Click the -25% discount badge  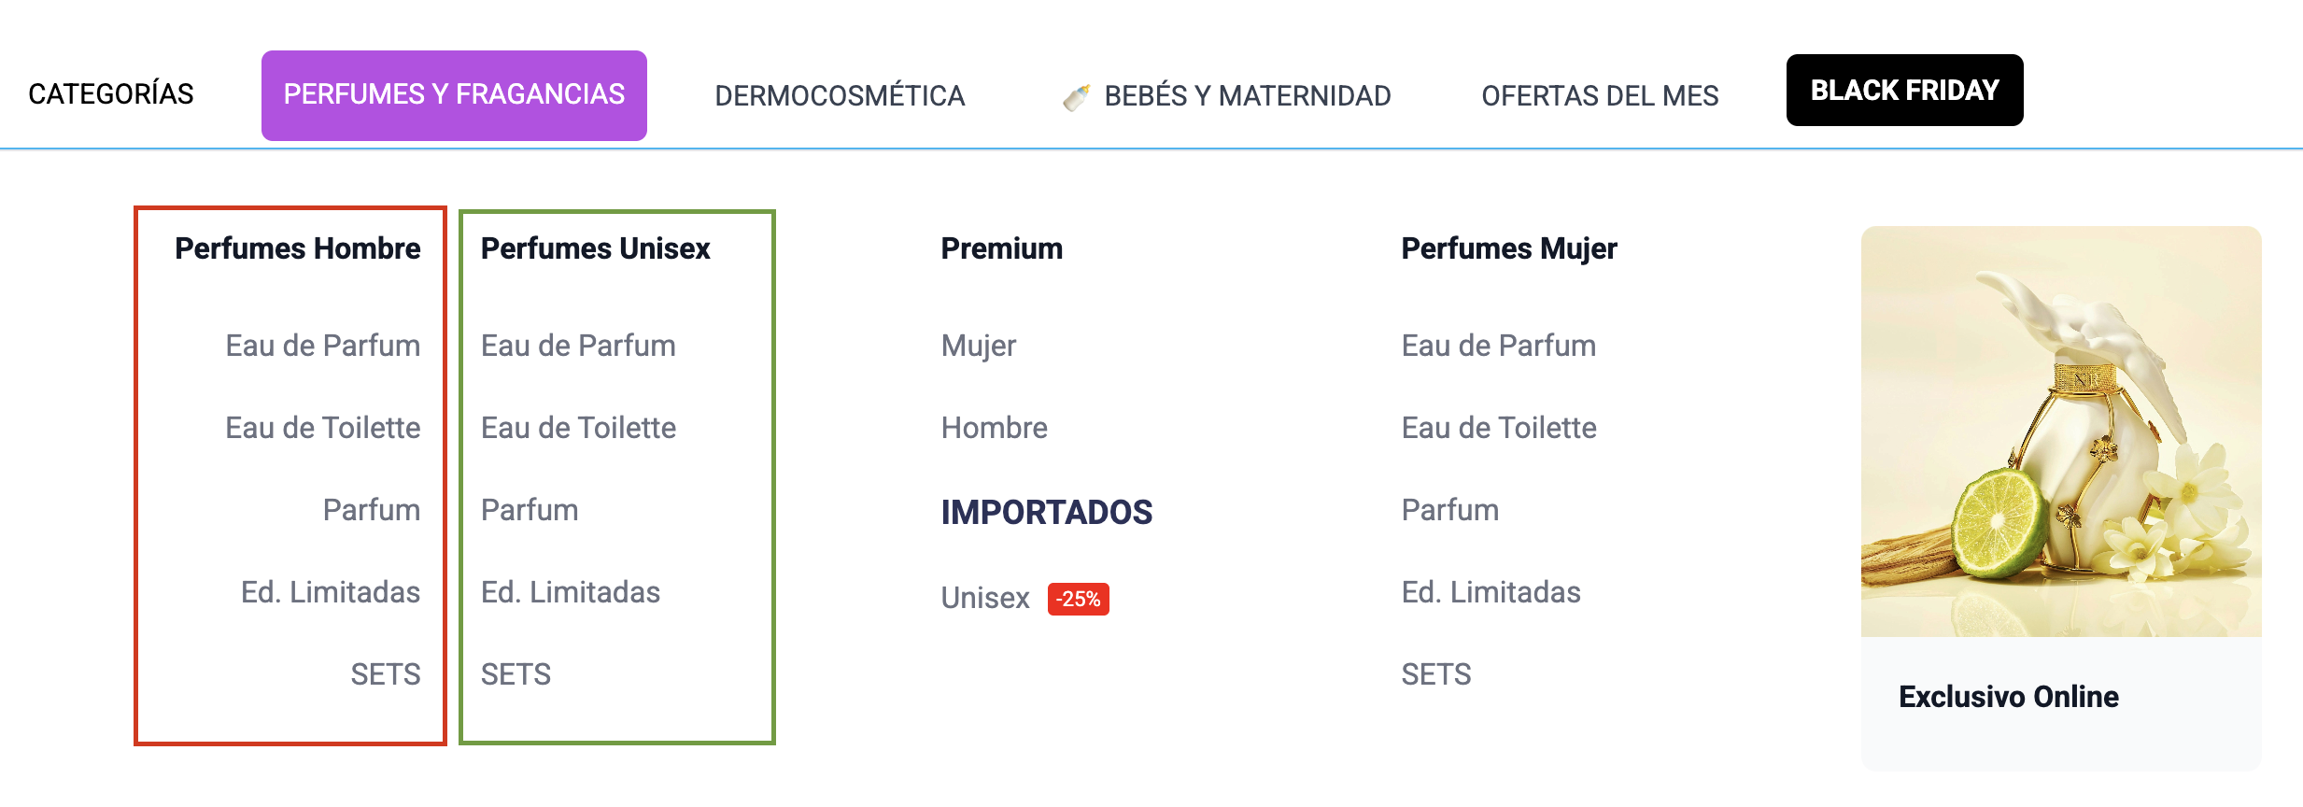point(1078,599)
